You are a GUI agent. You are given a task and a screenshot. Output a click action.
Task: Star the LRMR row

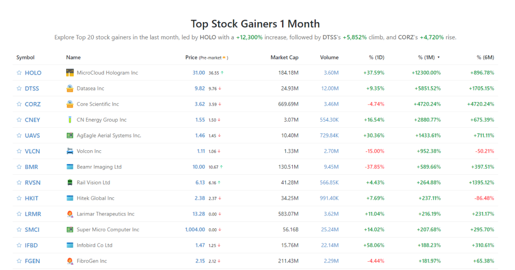[x=19, y=214]
